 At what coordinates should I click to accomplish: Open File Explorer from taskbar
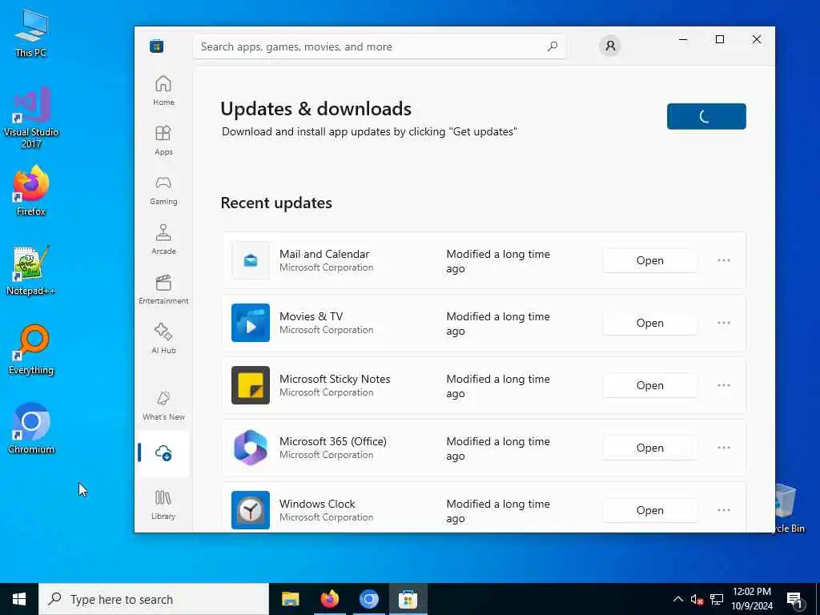point(290,599)
